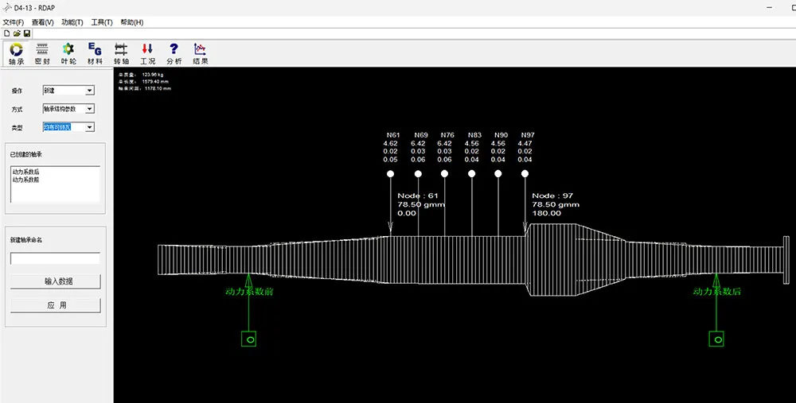Click the Open file folder icon
The image size is (796, 403).
[x=17, y=33]
